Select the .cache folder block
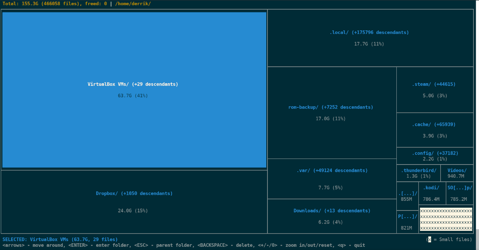The width and height of the screenshot is (479, 250). [435, 130]
